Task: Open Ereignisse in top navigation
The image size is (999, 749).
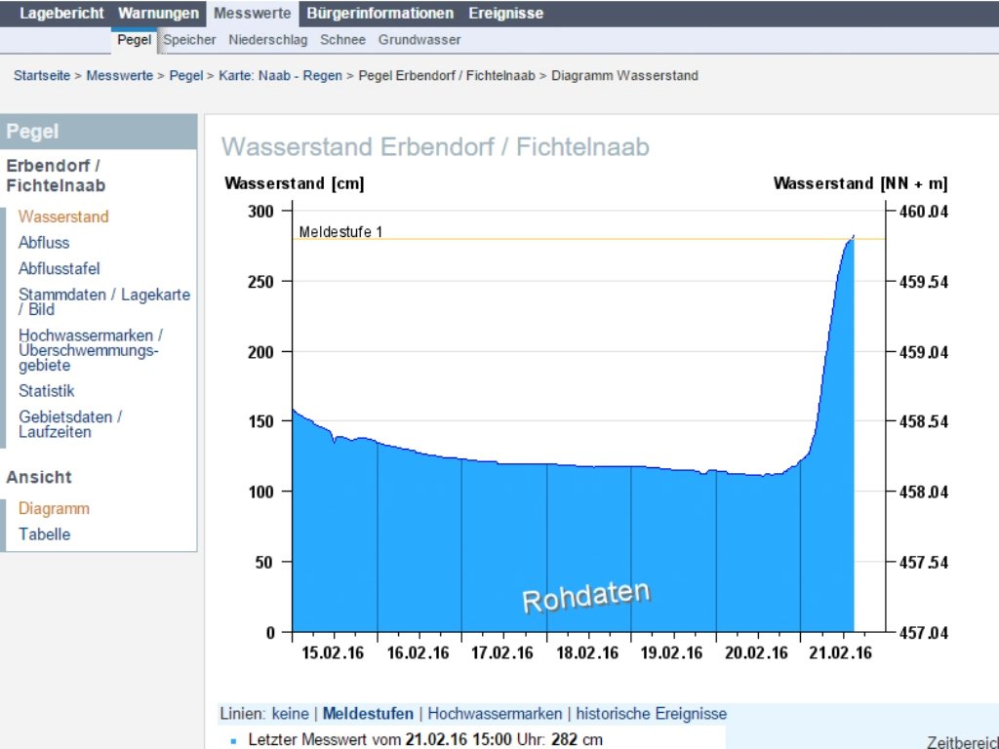Action: 506,14
